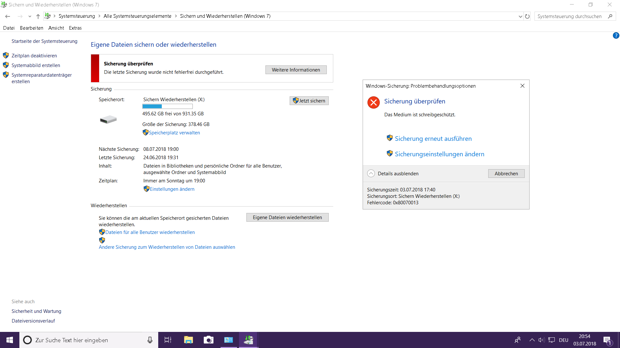Close the Problembehandlungsoptionen dialog
The width and height of the screenshot is (620, 348).
pyautogui.click(x=522, y=86)
